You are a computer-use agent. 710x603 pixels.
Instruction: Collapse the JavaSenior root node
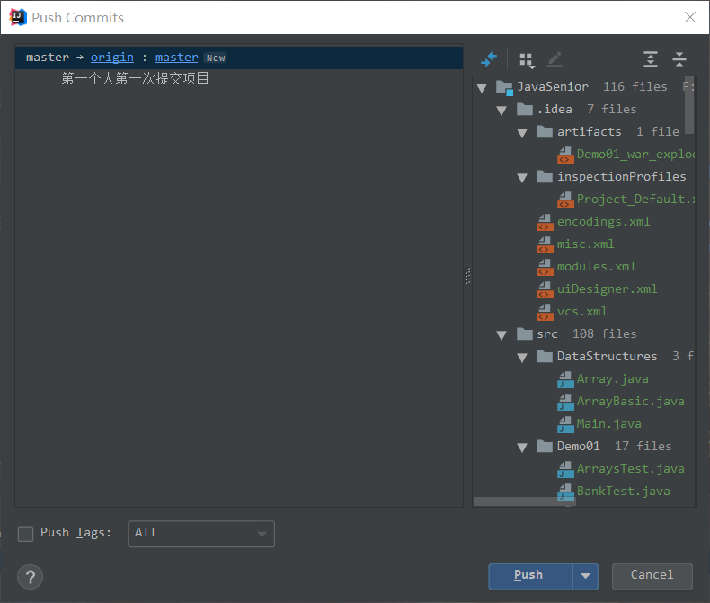coord(482,87)
